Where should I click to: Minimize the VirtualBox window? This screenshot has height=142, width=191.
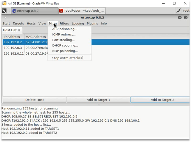(164, 3)
